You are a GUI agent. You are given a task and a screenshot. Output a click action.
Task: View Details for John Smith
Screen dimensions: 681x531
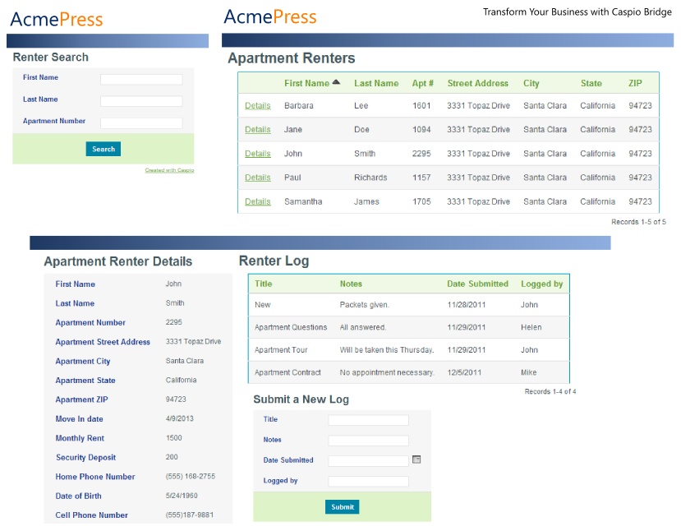coord(257,154)
